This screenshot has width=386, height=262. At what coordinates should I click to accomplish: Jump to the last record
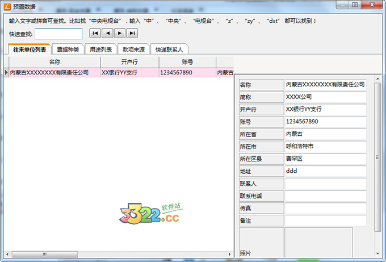click(x=132, y=34)
